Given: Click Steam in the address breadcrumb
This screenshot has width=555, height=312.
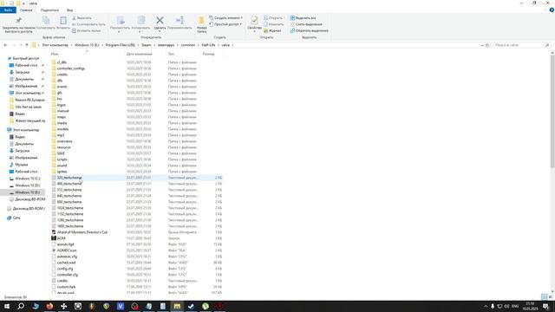Looking at the screenshot, I should [147, 45].
